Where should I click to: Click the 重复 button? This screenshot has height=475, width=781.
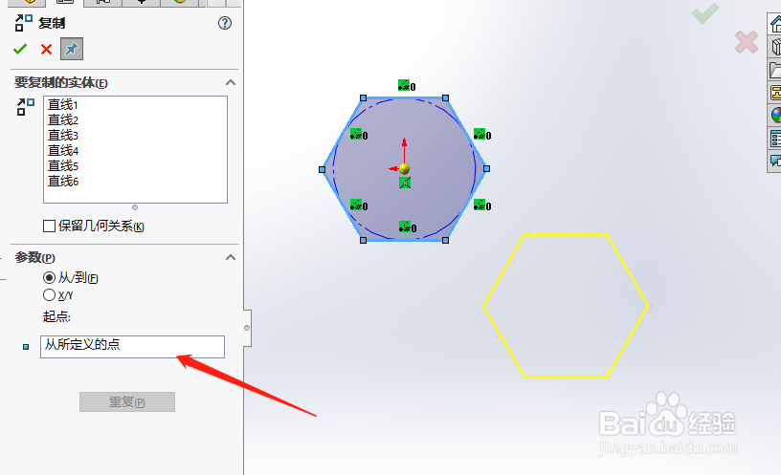[x=127, y=401]
